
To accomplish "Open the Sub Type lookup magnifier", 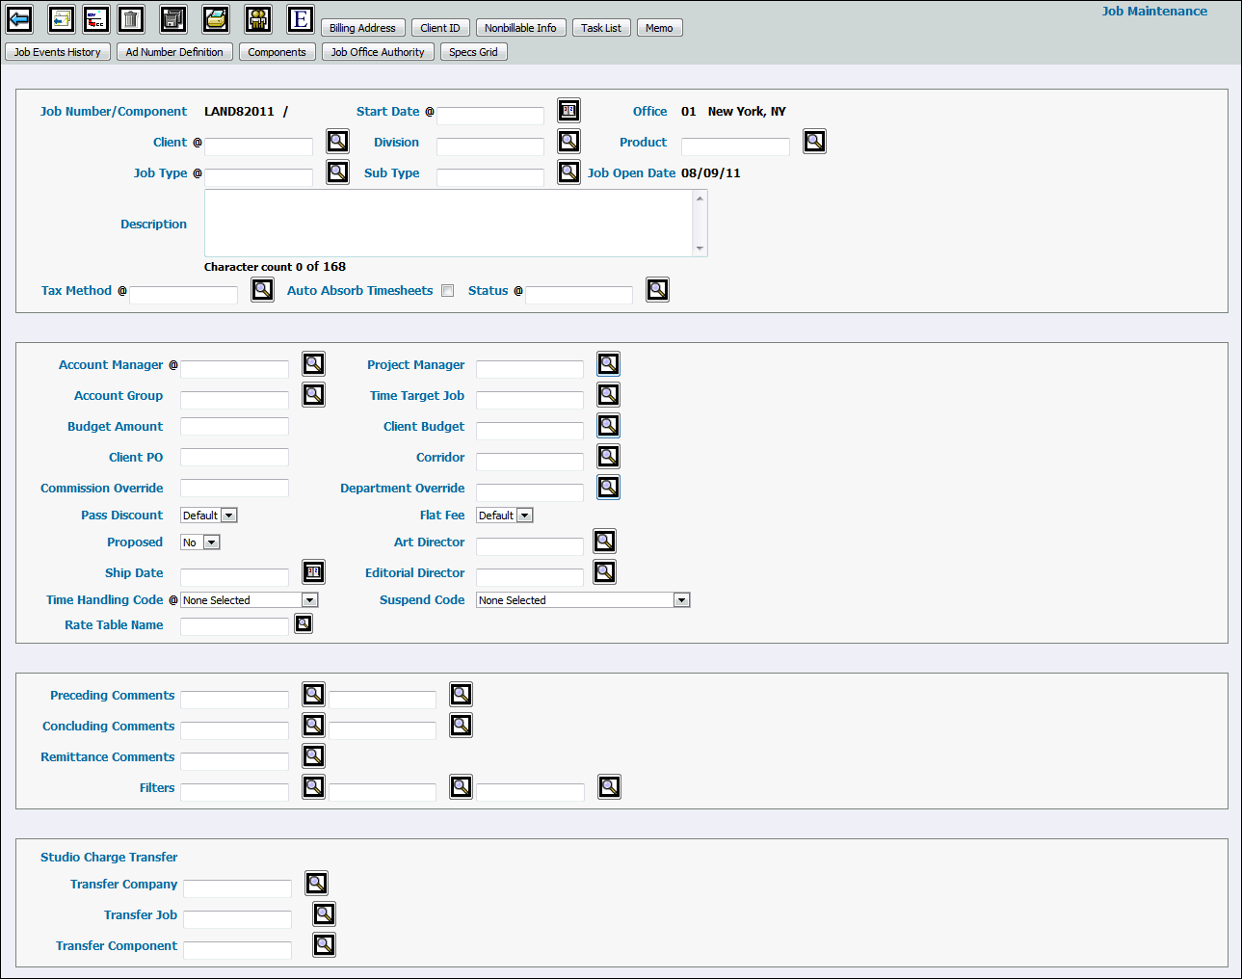I will pyautogui.click(x=569, y=172).
